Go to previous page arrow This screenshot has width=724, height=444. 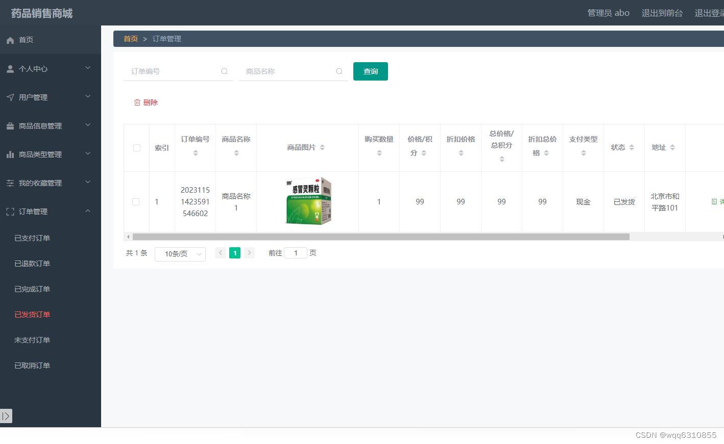[x=221, y=253]
